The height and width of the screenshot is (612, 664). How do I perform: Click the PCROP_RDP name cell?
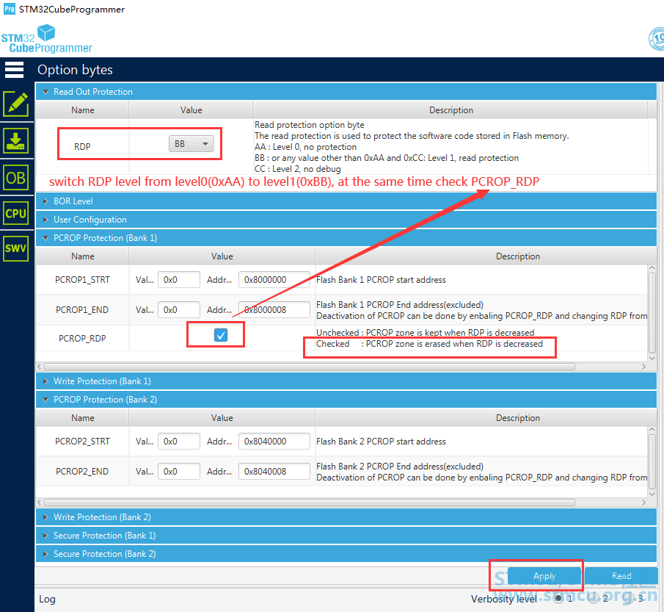coord(82,339)
